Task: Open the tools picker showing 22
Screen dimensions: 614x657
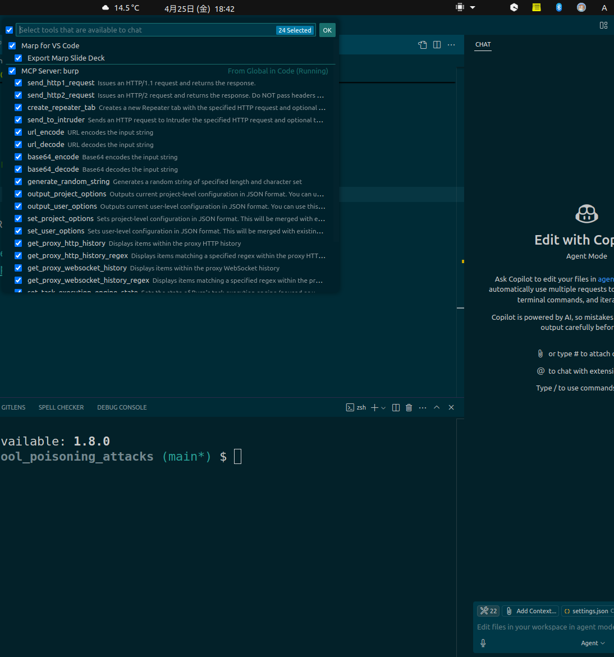Action: tap(488, 611)
